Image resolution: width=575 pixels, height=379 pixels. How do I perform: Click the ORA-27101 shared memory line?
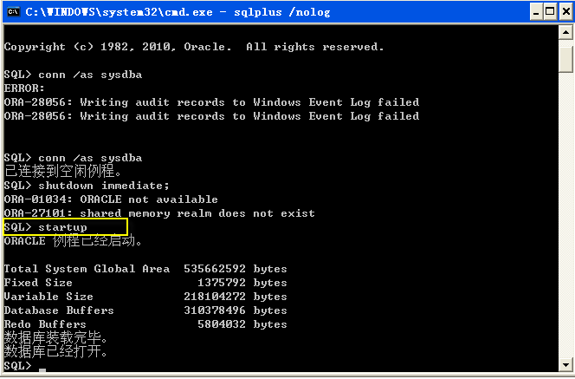click(159, 213)
